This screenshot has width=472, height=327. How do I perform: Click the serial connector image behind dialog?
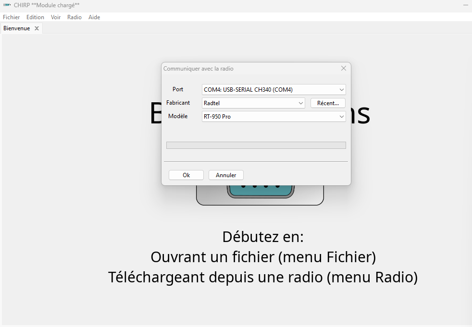pyautogui.click(x=260, y=195)
